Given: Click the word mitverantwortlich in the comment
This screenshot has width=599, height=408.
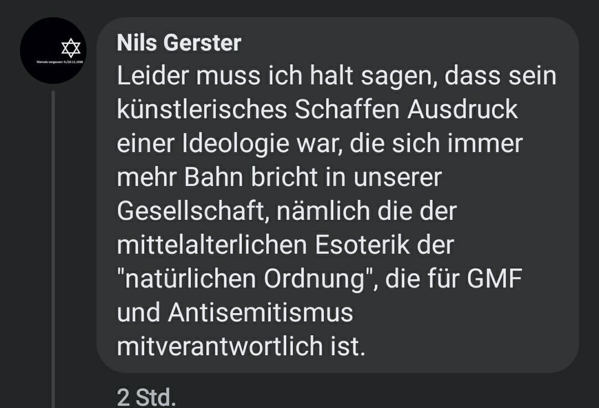Looking at the screenshot, I should pyautogui.click(x=218, y=346).
